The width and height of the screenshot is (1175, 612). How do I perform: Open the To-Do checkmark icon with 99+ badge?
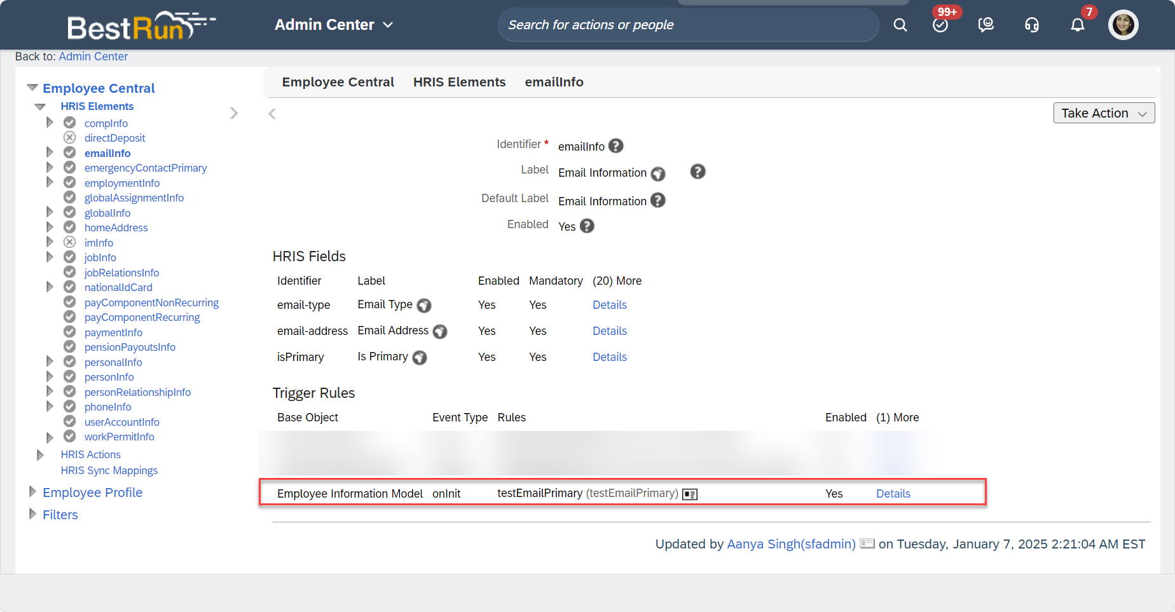[940, 25]
